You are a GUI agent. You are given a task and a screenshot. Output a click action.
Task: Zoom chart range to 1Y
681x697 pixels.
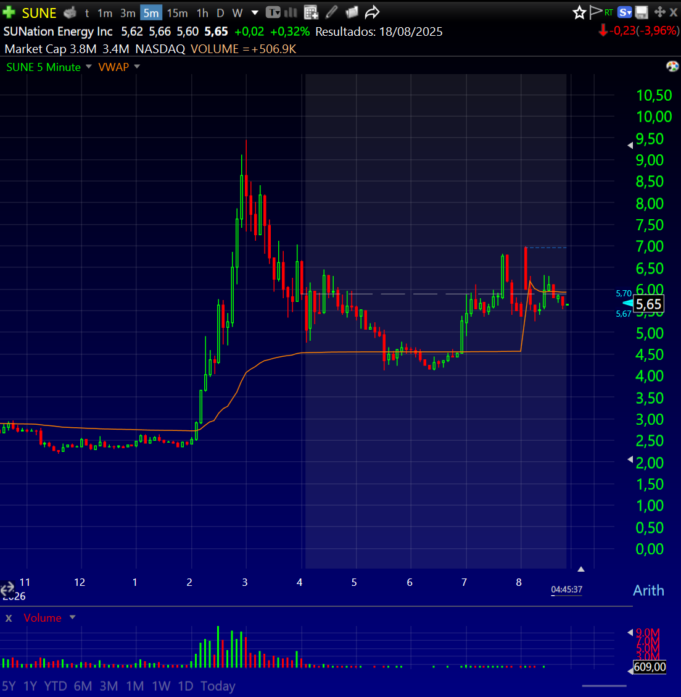tap(30, 686)
